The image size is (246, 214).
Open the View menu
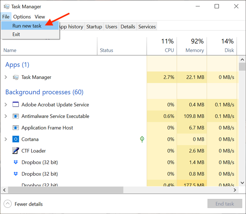40,17
